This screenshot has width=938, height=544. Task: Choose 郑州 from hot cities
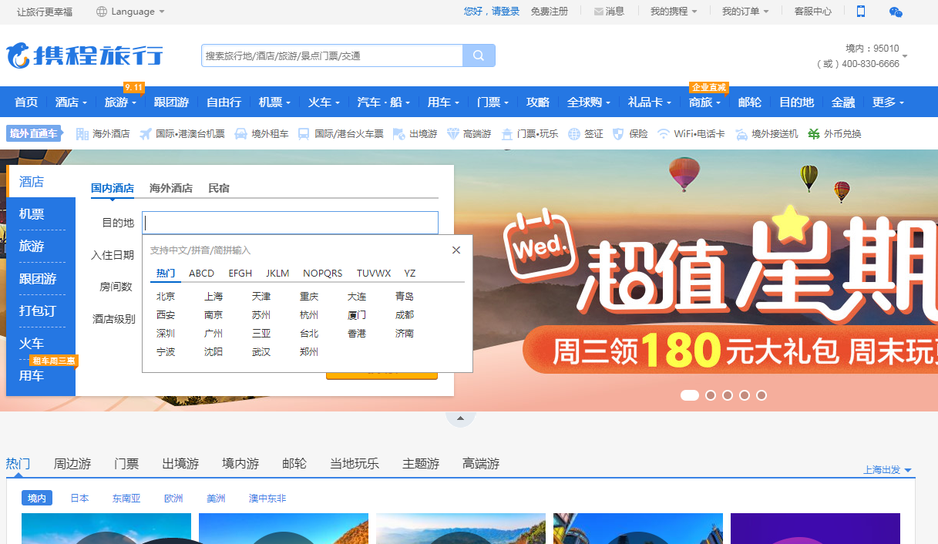(309, 352)
